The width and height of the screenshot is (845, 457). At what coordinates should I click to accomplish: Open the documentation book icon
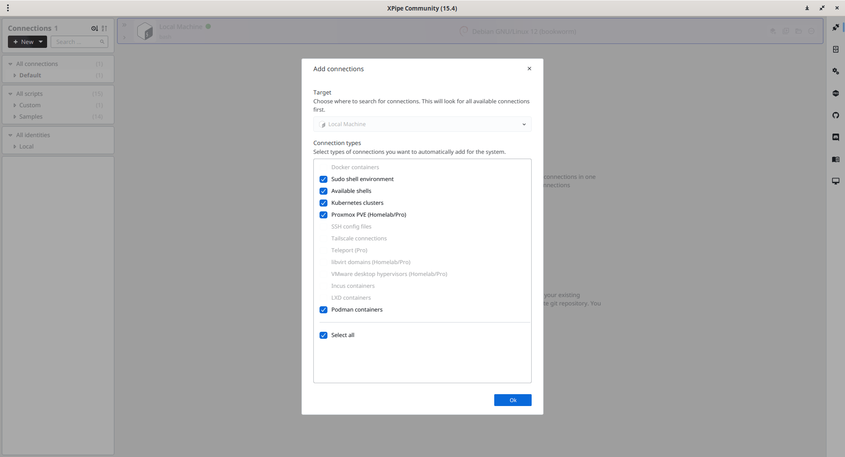835,159
